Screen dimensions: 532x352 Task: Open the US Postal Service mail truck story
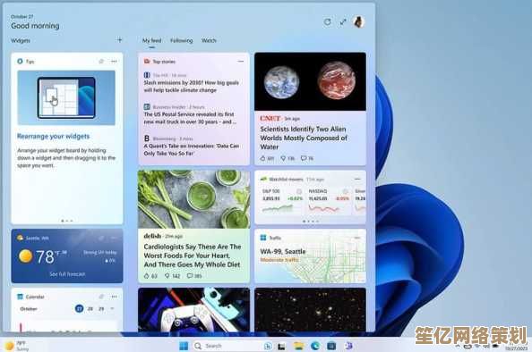click(190, 118)
